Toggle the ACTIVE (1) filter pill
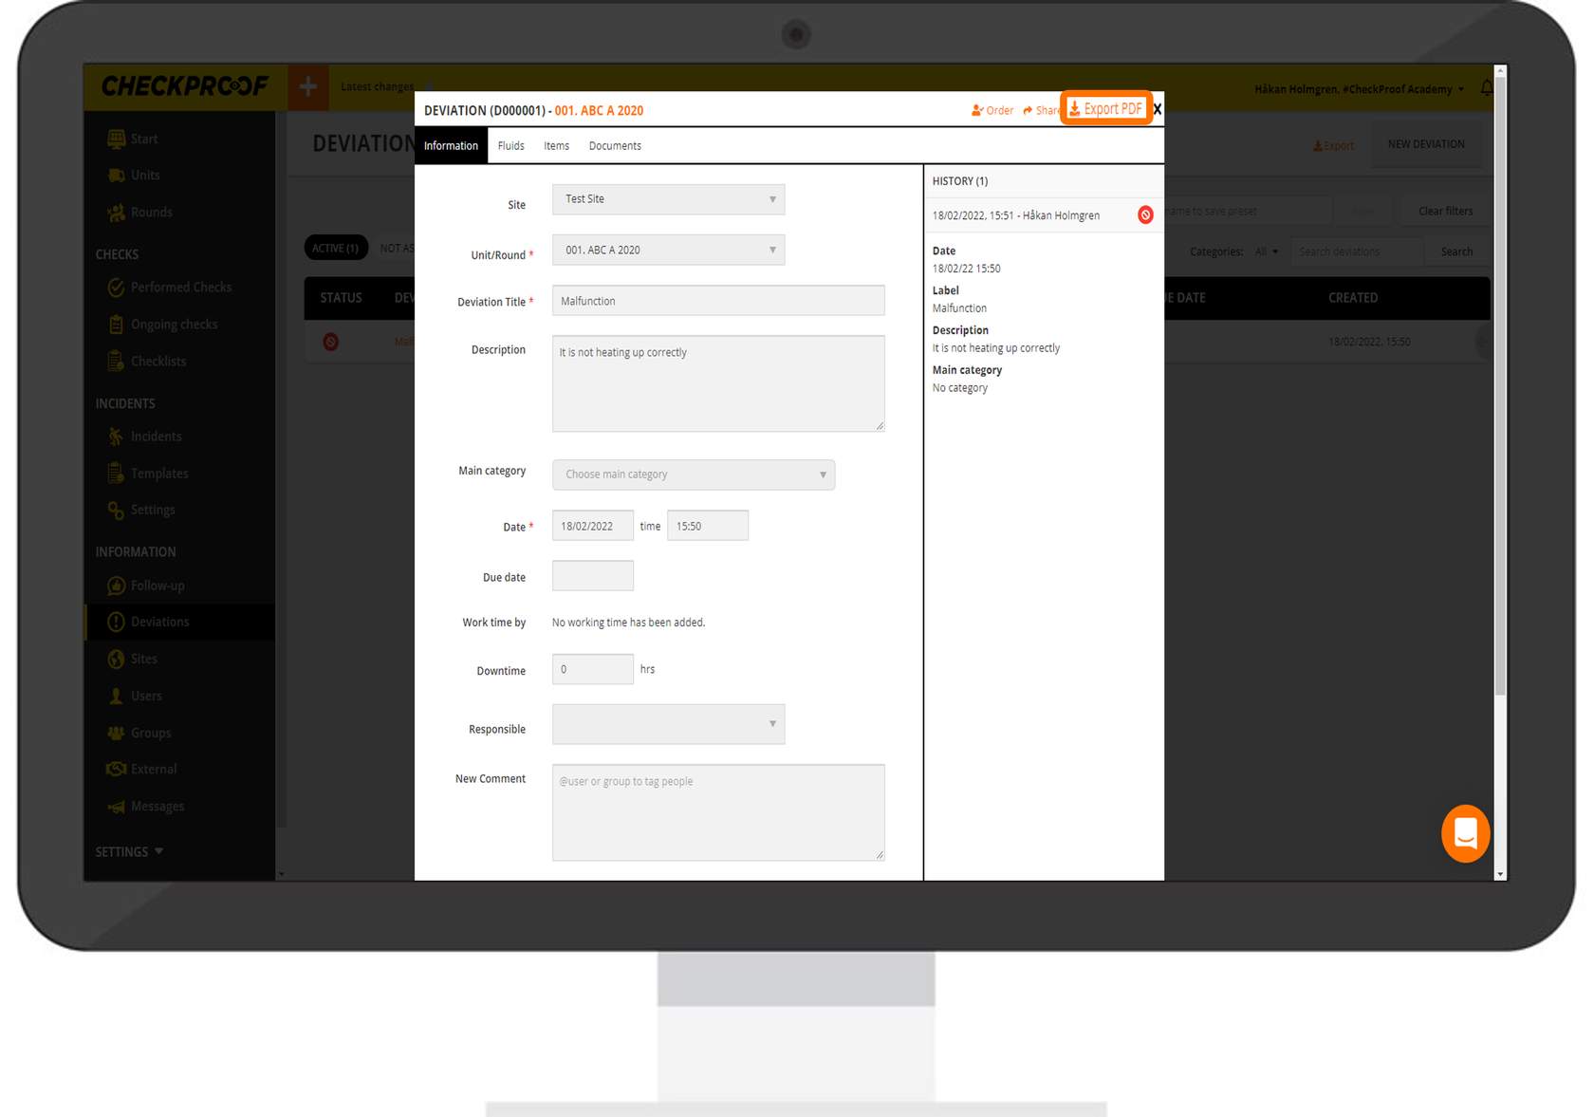Viewport: 1594px width, 1117px height. tap(335, 249)
